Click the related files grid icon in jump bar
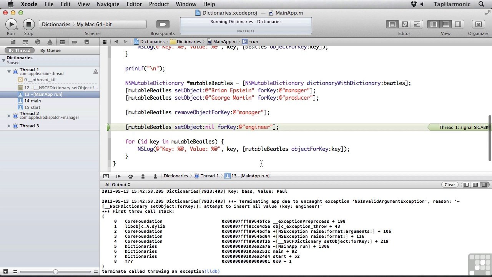The width and height of the screenshot is (492, 277). click(105, 42)
